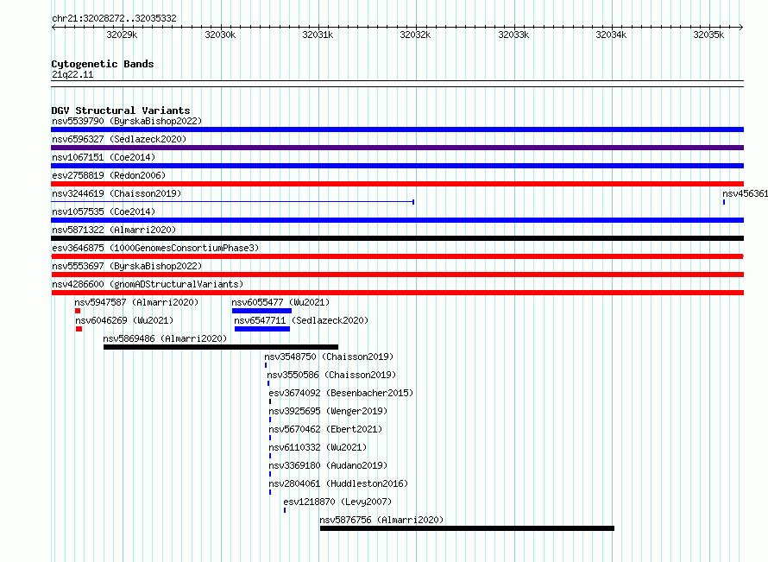Click the 32033k ruler position
The width and height of the screenshot is (768, 562).
[x=513, y=35]
